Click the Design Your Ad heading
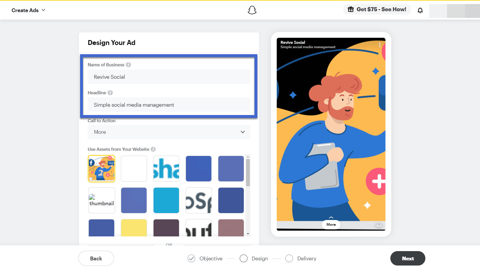The width and height of the screenshot is (480, 271). tap(112, 43)
